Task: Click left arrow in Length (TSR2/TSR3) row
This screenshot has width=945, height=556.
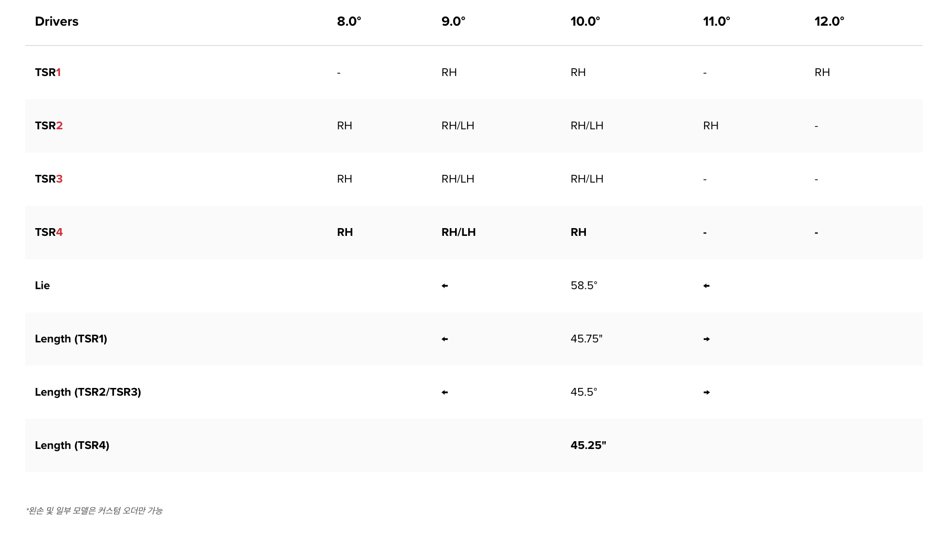Action: [444, 392]
